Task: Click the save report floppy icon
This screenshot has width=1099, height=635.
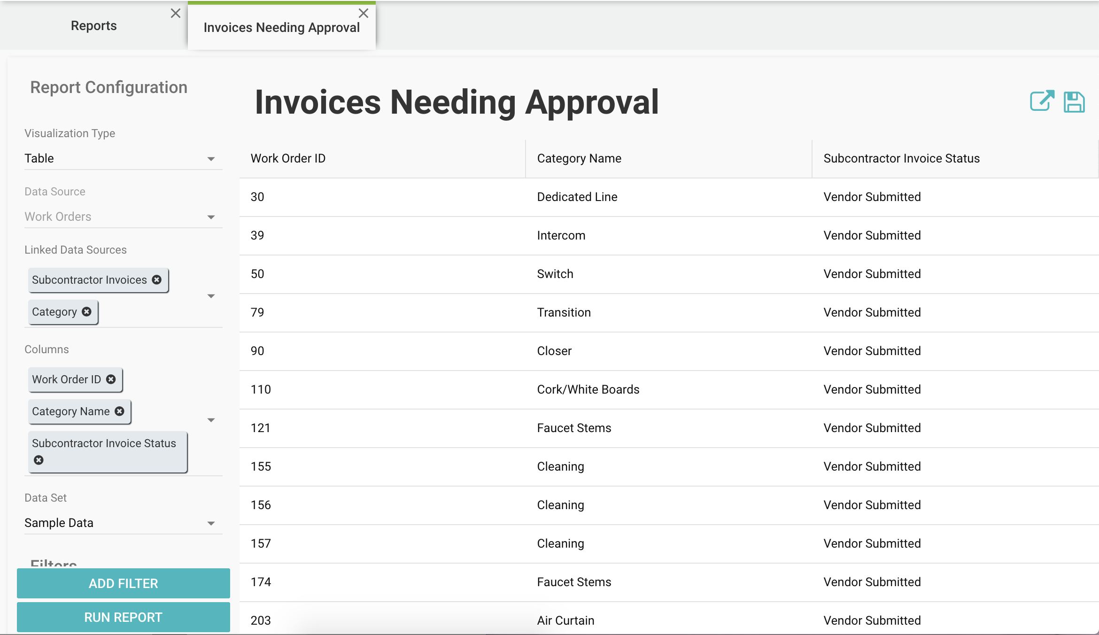Action: point(1074,102)
